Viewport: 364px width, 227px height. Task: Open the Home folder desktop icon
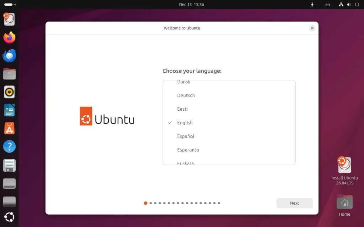point(344,205)
